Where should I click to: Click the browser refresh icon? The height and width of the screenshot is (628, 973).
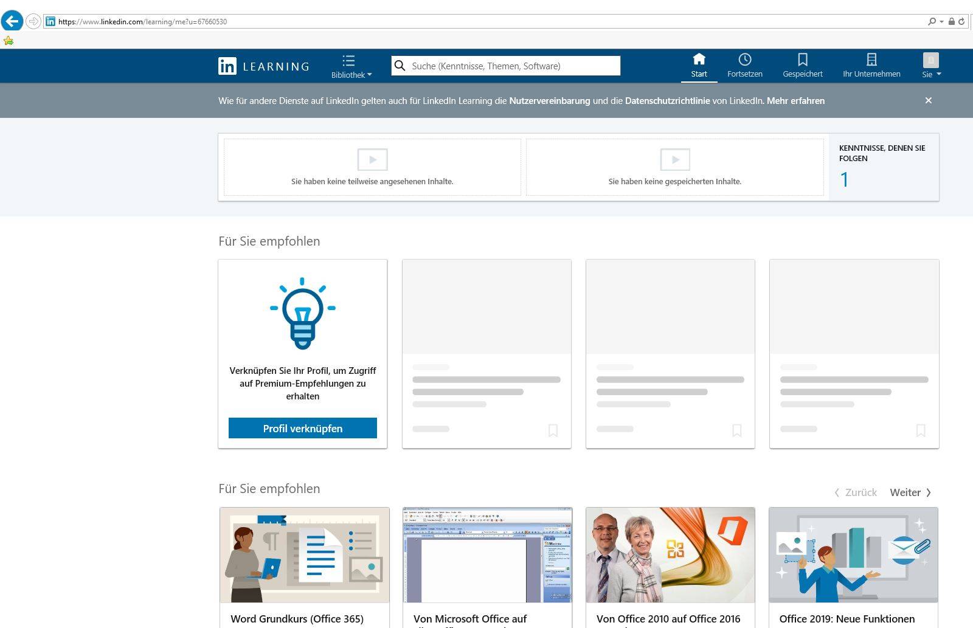point(961,21)
